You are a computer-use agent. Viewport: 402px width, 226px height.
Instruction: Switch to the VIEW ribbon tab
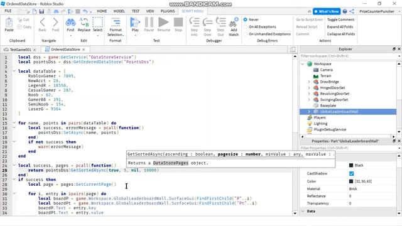click(150, 11)
